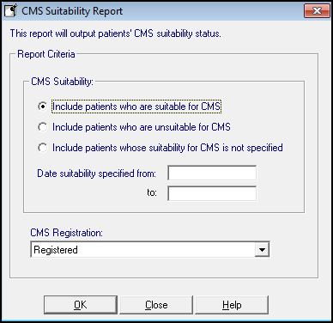Click the 'Include patients who are unsuitable' label text
Image resolution: width=333 pixels, height=323 pixels.
pyautogui.click(x=142, y=127)
